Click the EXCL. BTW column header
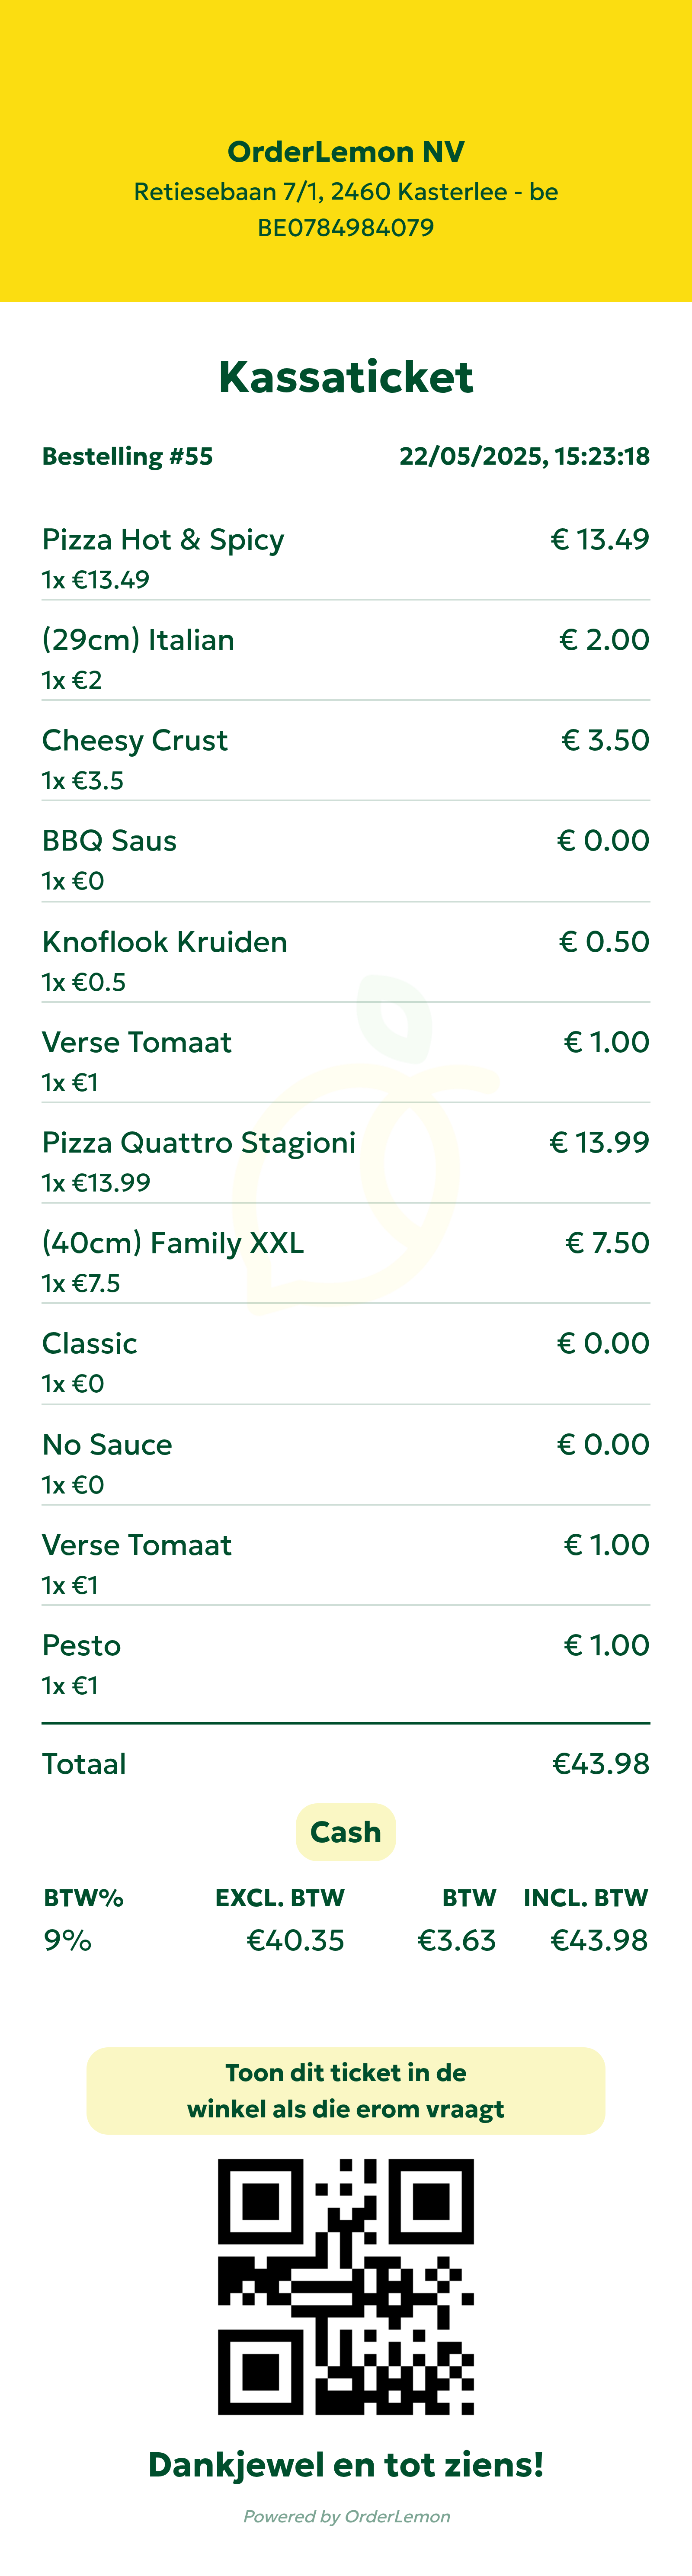The image size is (692, 2576). pos(280,1898)
